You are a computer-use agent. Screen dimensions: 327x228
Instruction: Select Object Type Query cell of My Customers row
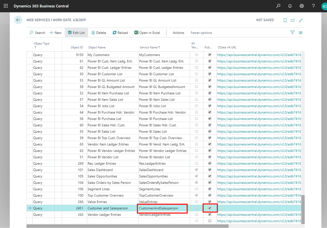pos(44,55)
